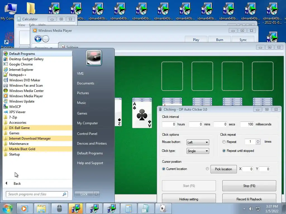Click the X coordinate field
The height and width of the screenshot is (214, 286).
coord(247,169)
